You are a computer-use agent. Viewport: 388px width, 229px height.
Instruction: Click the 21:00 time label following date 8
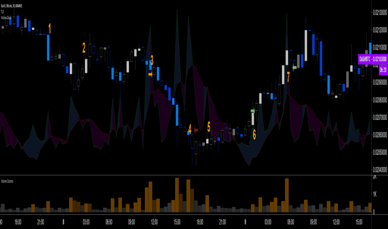pos(222,222)
